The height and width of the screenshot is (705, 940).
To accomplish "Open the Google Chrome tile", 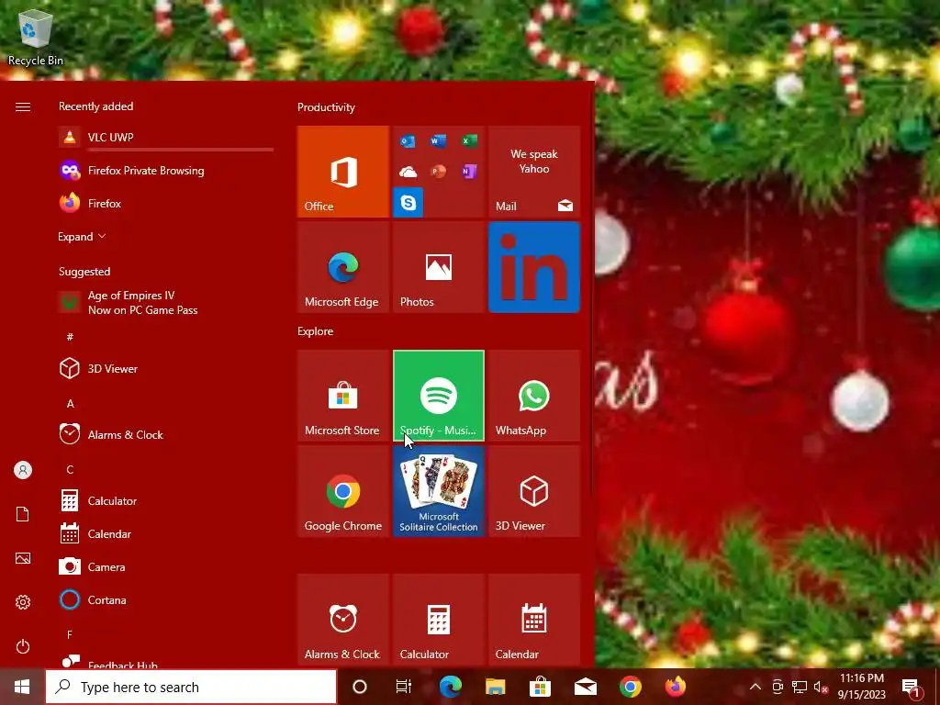I will pyautogui.click(x=343, y=491).
